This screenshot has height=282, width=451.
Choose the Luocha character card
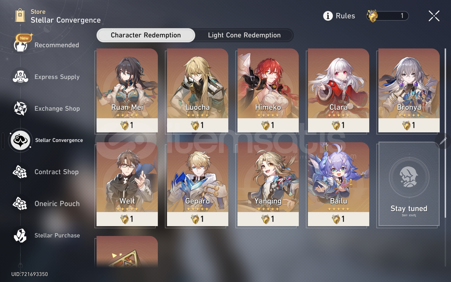pos(198,90)
